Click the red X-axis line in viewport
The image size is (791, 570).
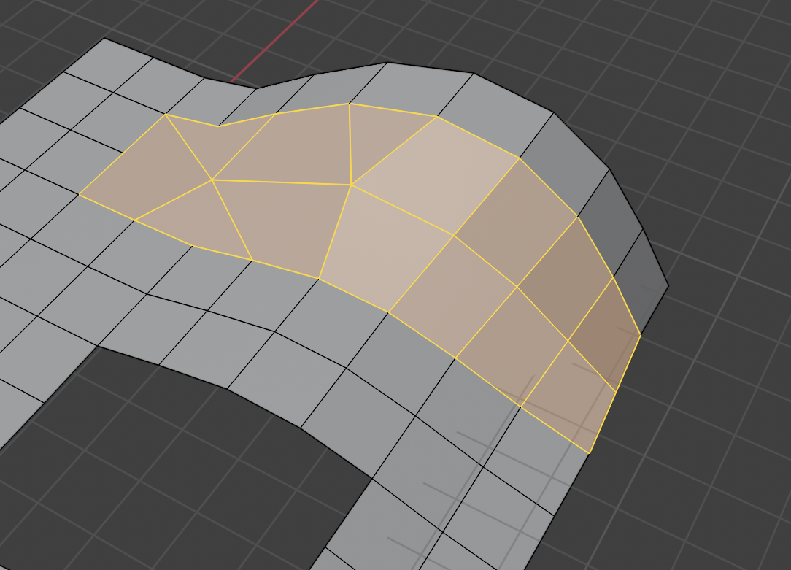(275, 40)
